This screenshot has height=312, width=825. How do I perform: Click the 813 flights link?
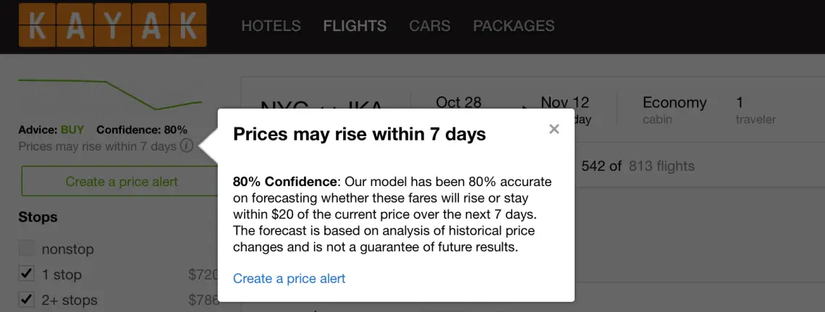point(661,166)
